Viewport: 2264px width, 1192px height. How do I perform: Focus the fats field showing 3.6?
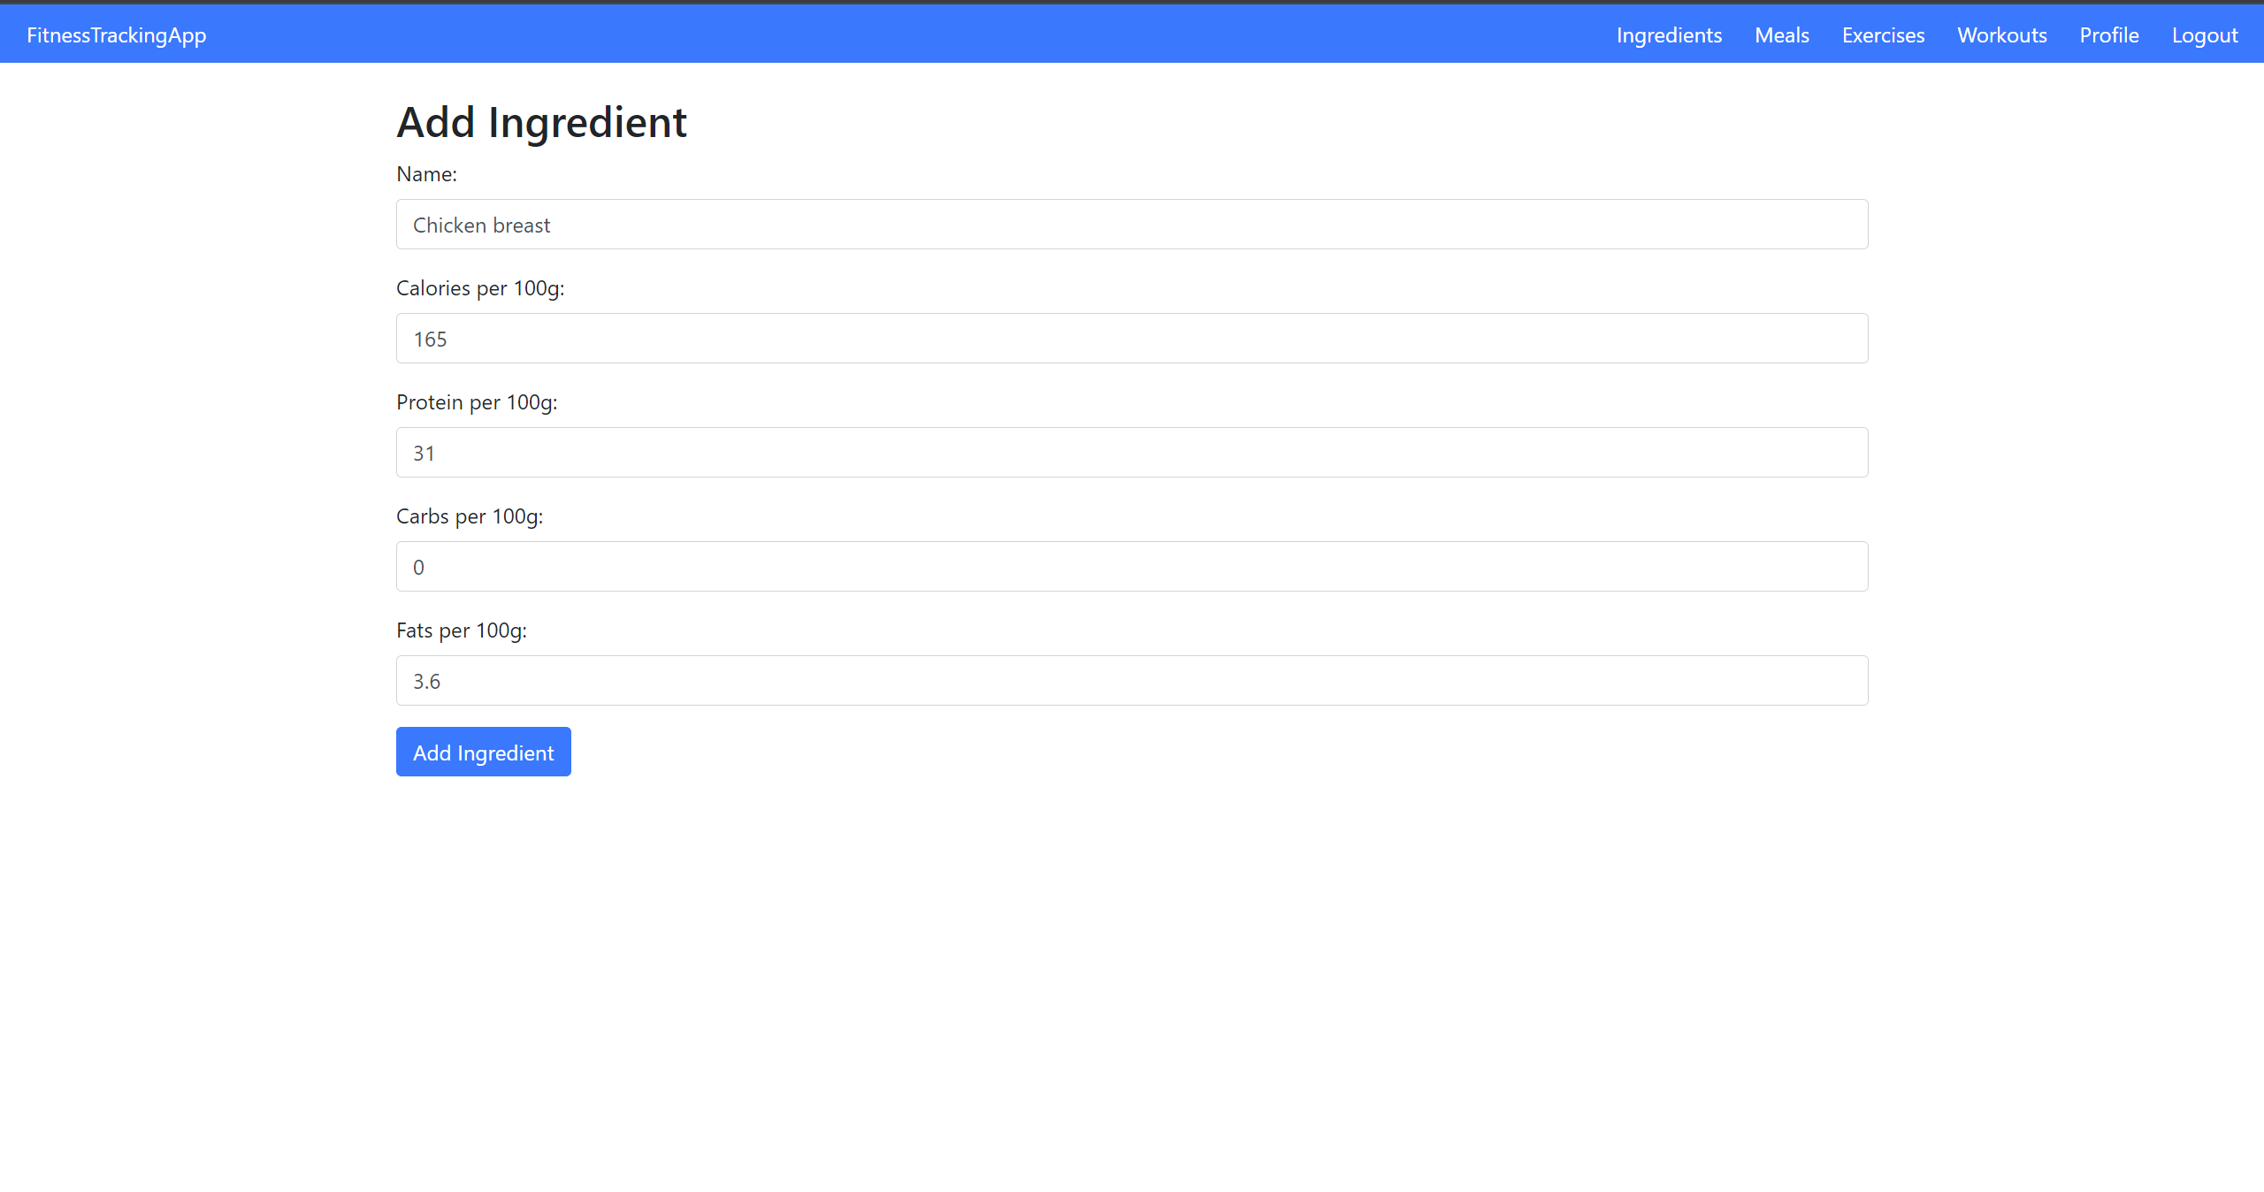(x=1132, y=681)
